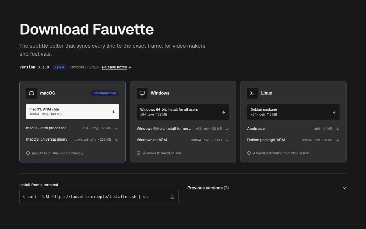Choose the Windows on ARM download

[183, 140]
